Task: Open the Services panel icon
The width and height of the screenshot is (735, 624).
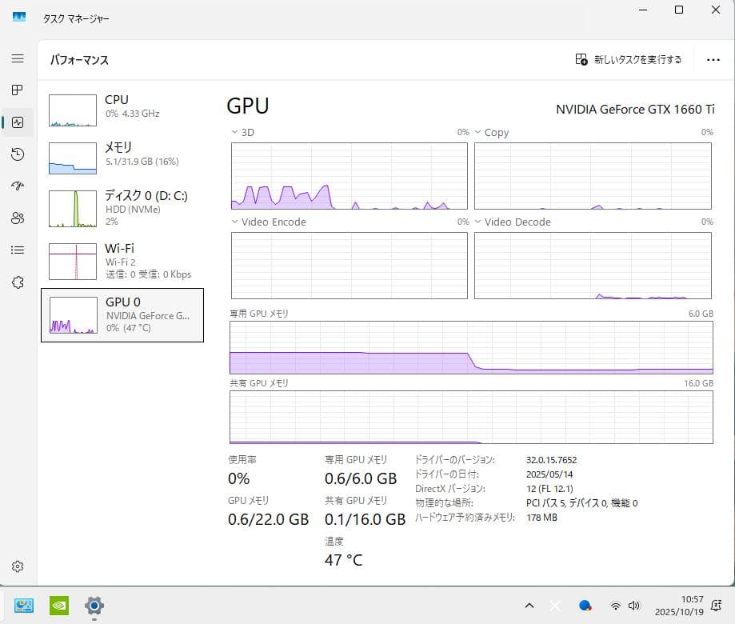Action: pos(18,282)
